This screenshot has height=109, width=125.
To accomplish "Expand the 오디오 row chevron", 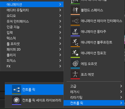I will [x=60, y=16].
